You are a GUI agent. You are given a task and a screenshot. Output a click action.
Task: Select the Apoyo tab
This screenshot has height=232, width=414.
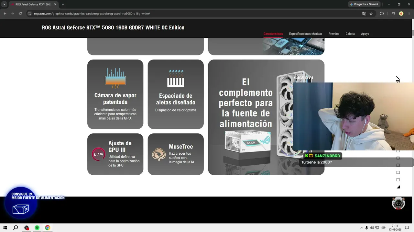365,34
